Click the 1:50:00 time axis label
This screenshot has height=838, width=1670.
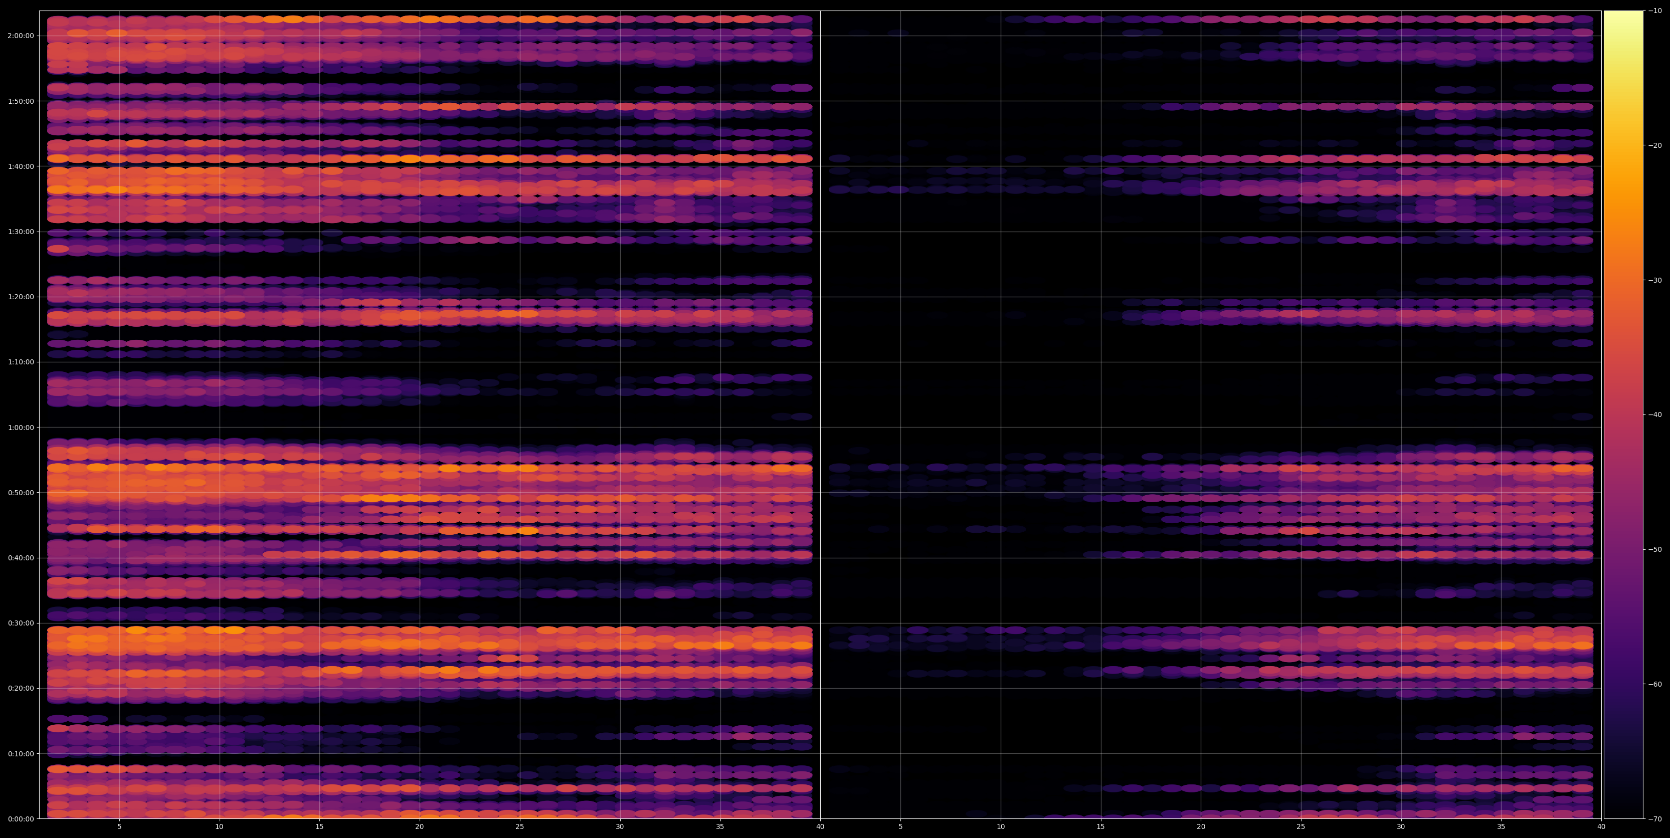[x=22, y=101]
